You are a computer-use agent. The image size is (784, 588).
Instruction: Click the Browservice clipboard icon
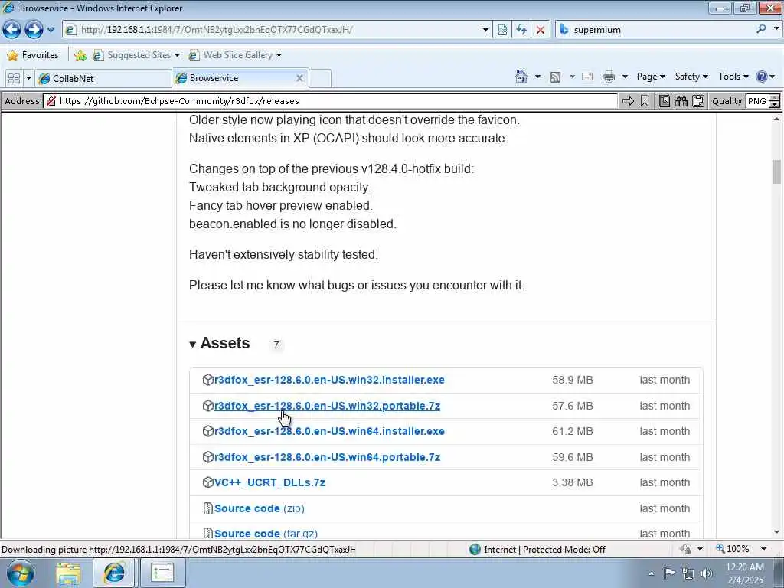(698, 102)
